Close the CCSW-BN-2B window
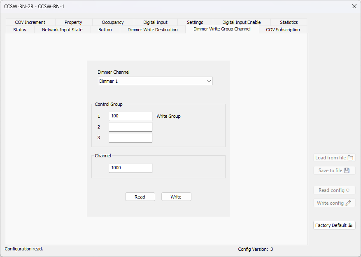The height and width of the screenshot is (257, 361). [x=354, y=7]
